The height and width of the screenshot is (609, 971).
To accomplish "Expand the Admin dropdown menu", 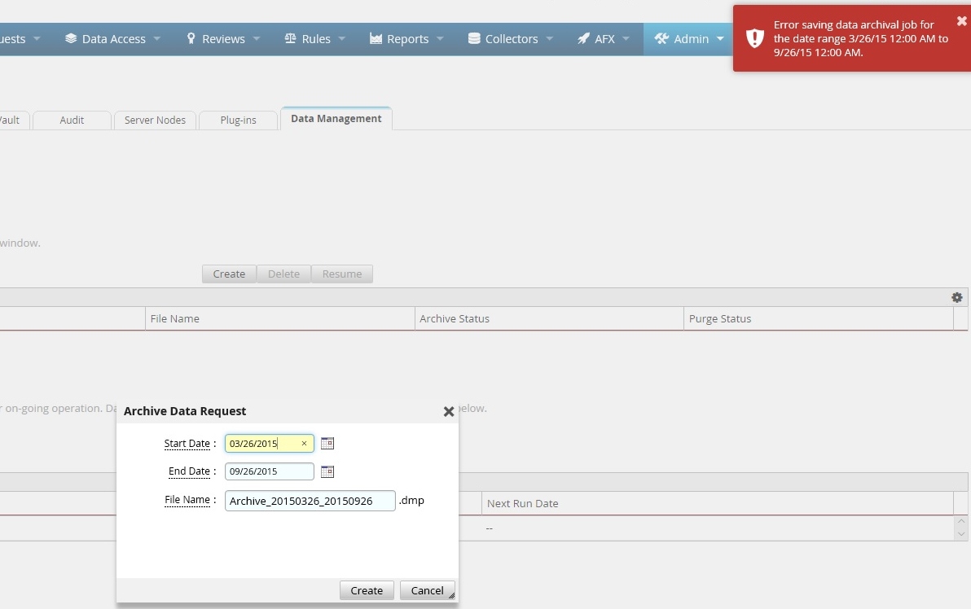I will coord(689,39).
